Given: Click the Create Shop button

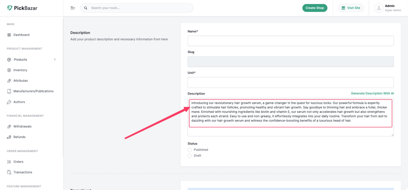Looking at the screenshot, I should tap(315, 8).
